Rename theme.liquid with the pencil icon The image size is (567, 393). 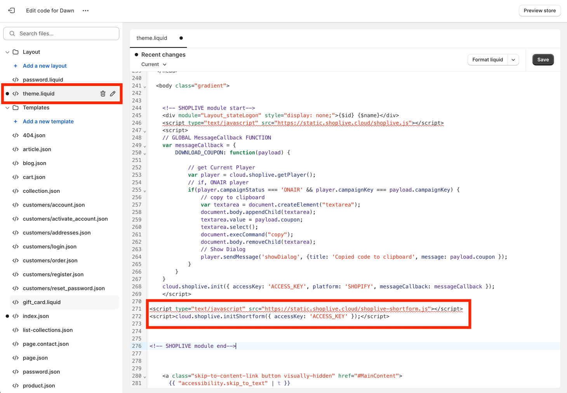113,94
